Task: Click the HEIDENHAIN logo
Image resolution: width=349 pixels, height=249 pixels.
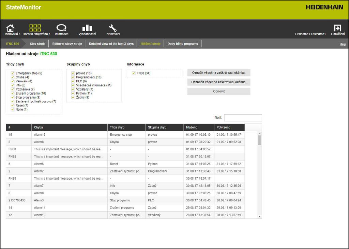Action: 324,7
